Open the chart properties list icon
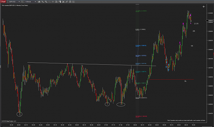The image size is (214, 127). [74, 2]
